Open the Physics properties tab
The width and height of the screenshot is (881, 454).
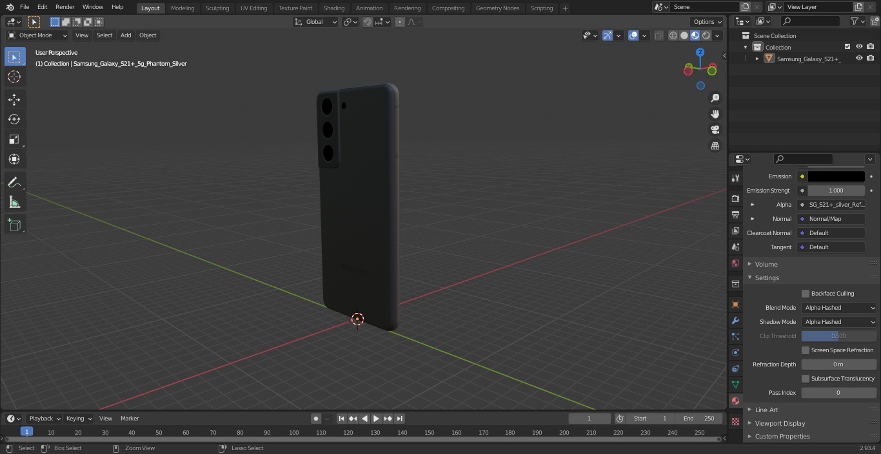tap(735, 352)
